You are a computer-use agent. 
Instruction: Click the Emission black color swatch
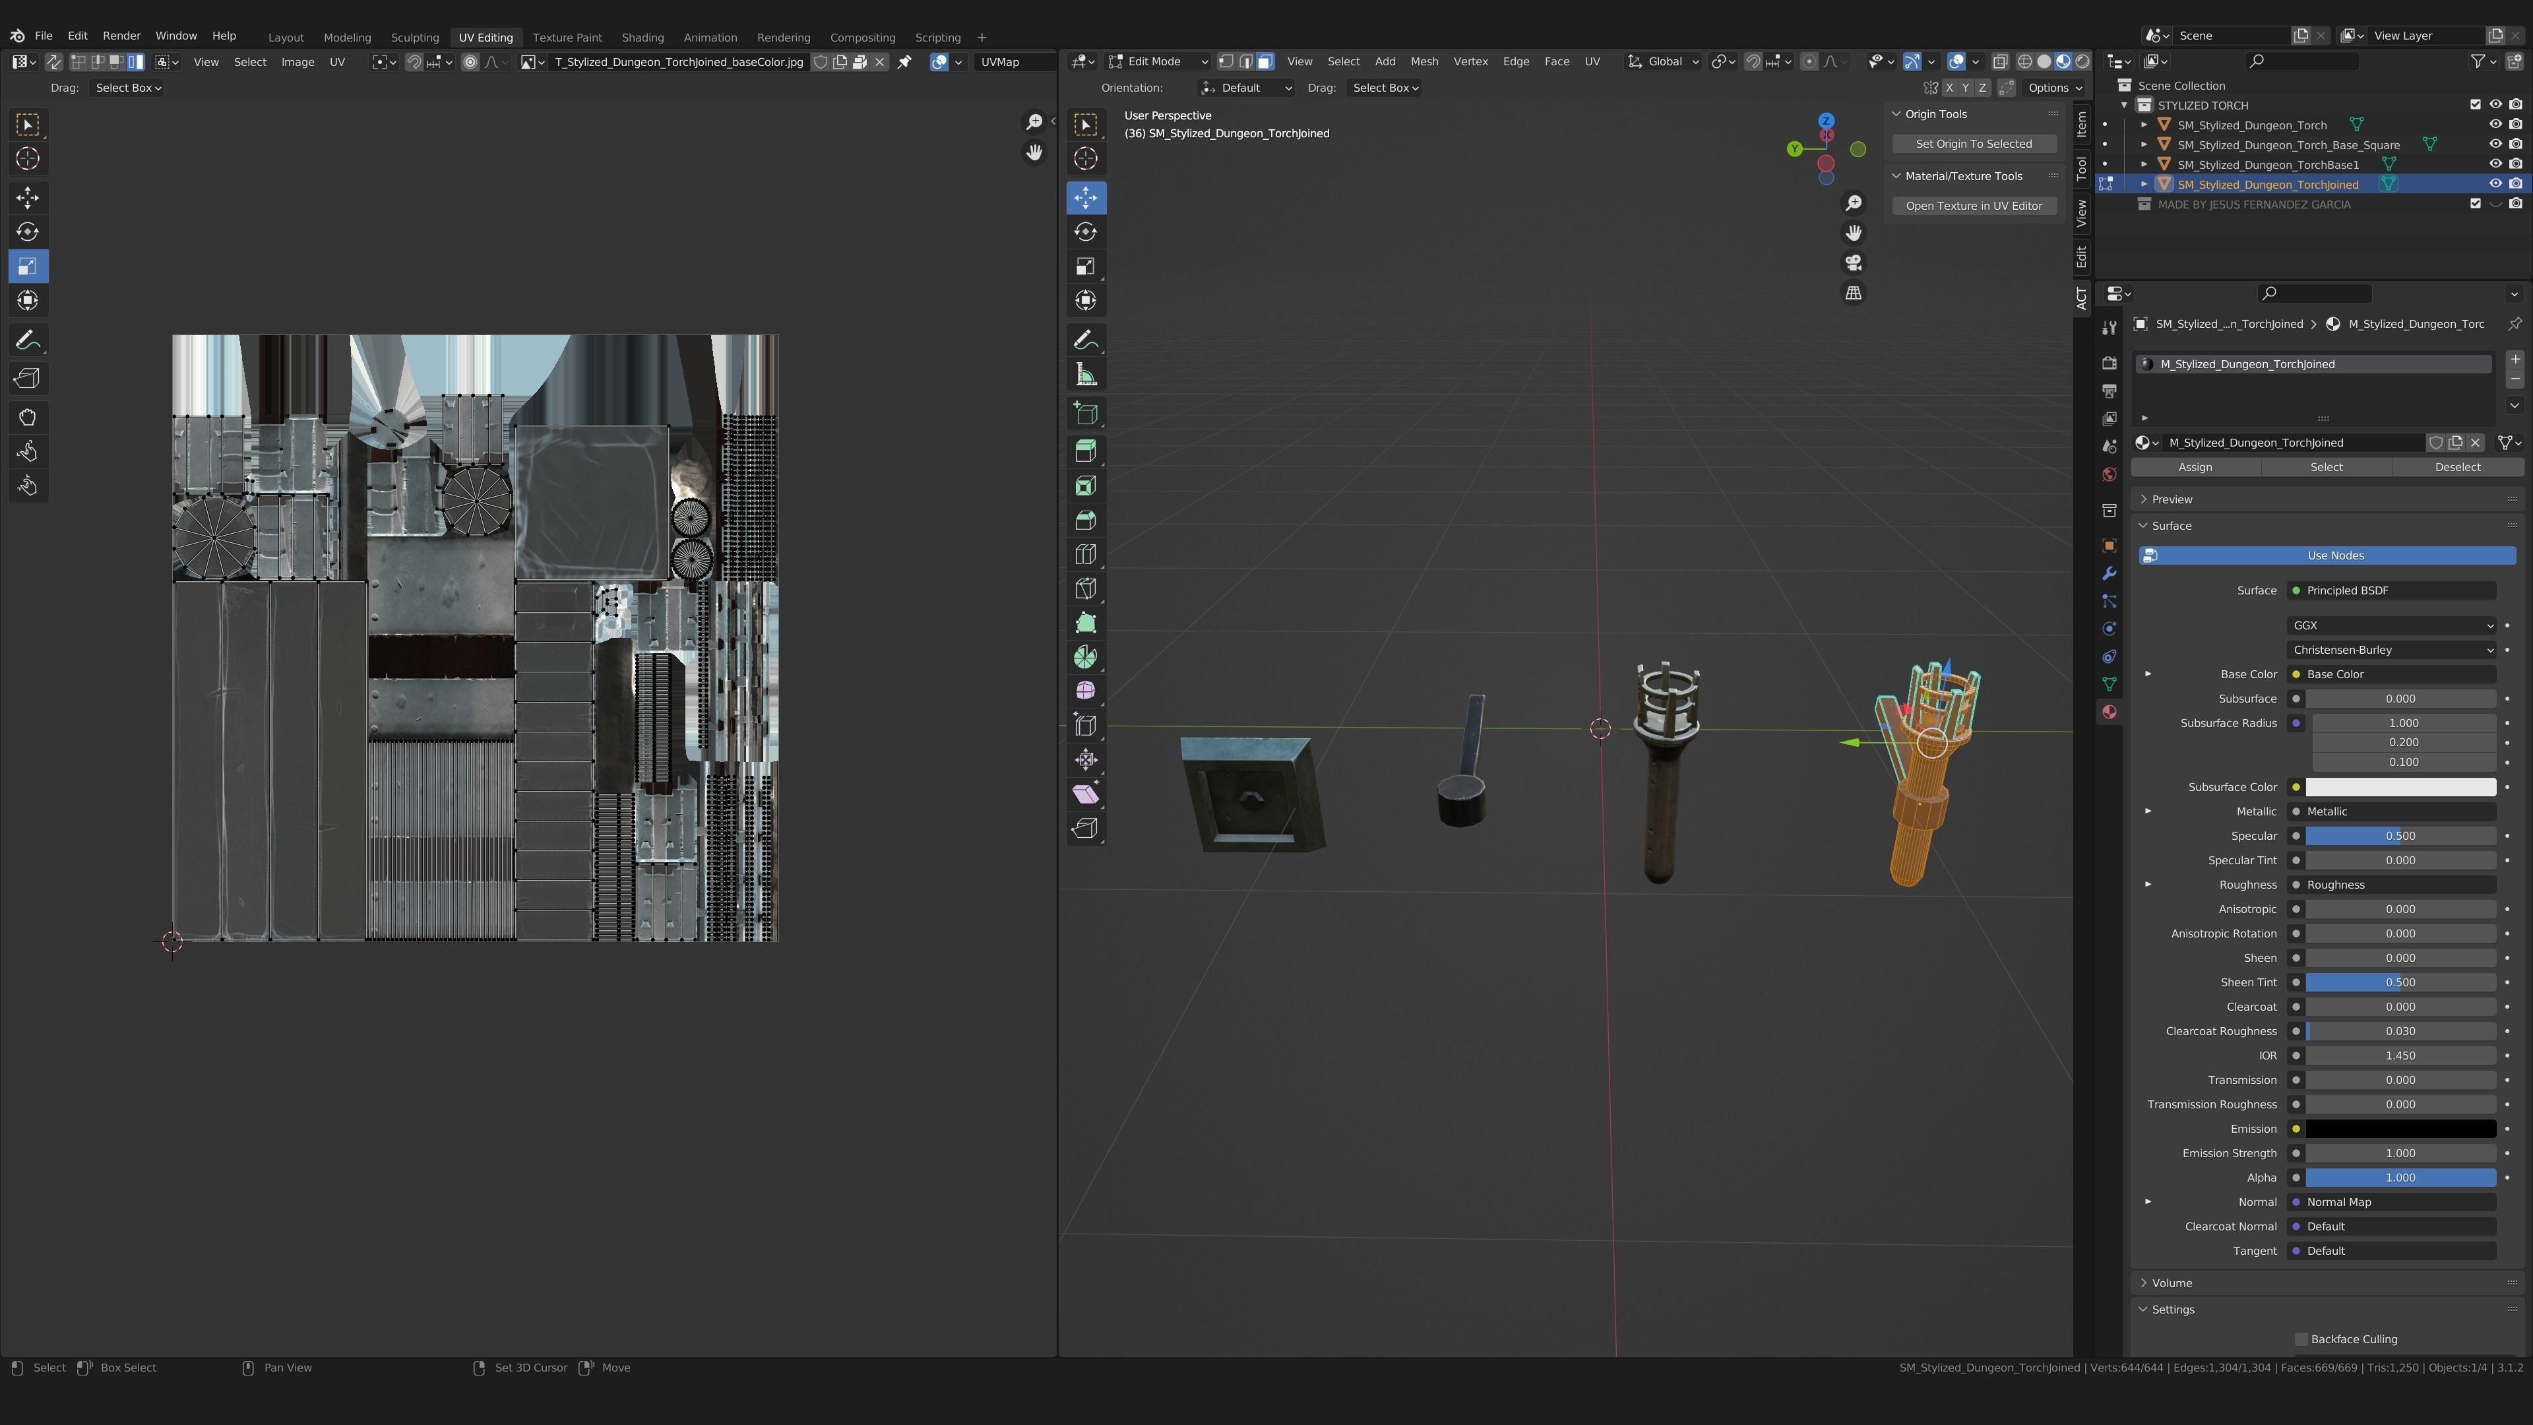click(2399, 1129)
